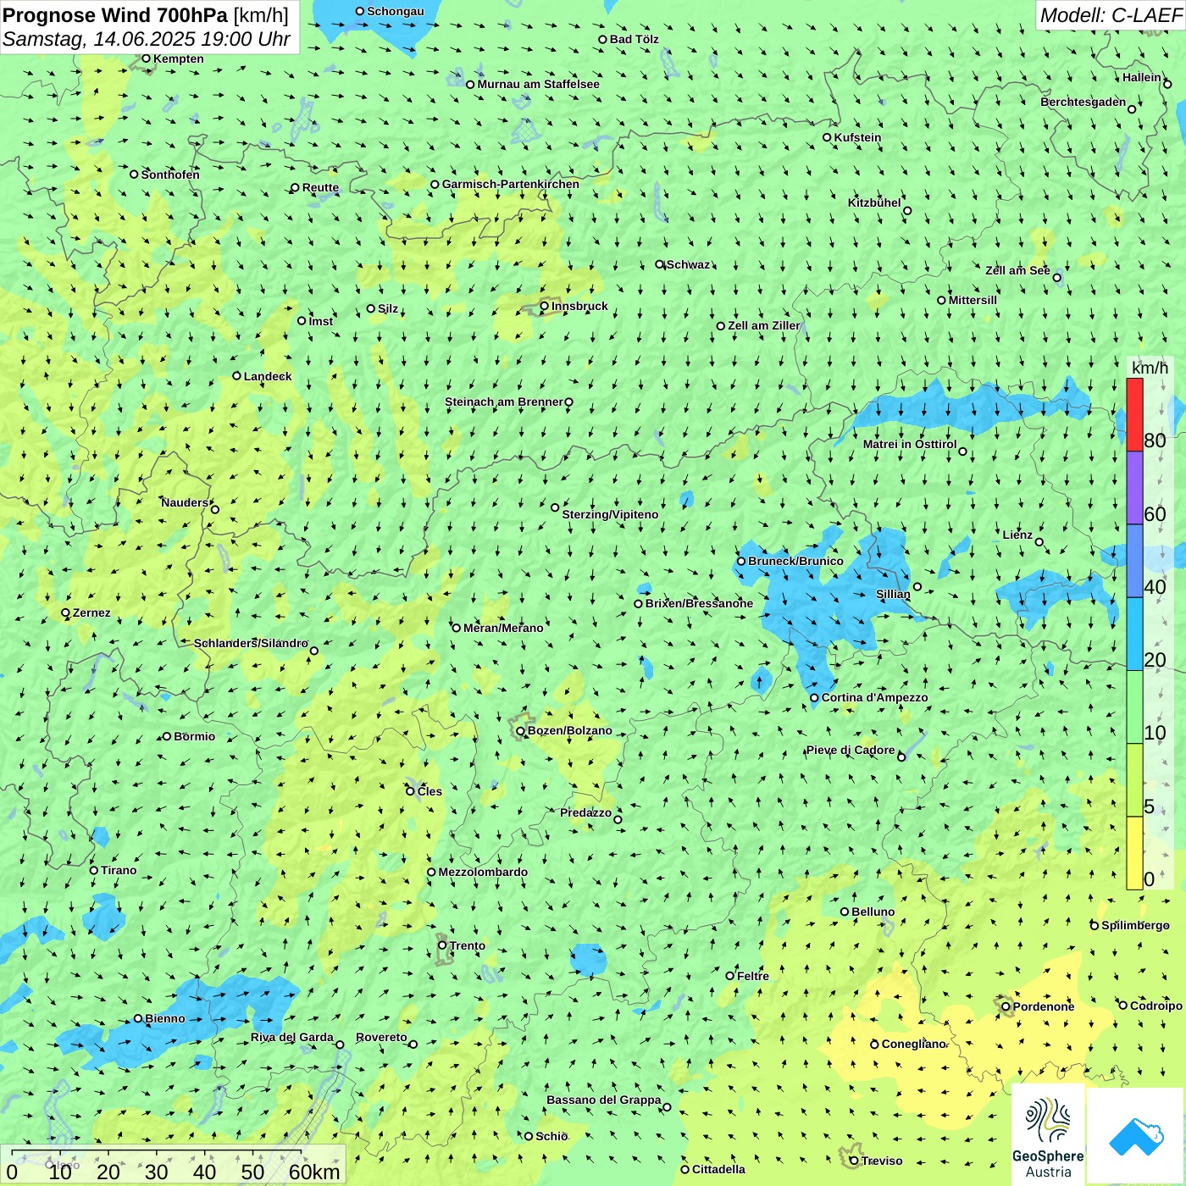
Task: Click the Bad Tölz location marker
Action: (603, 39)
